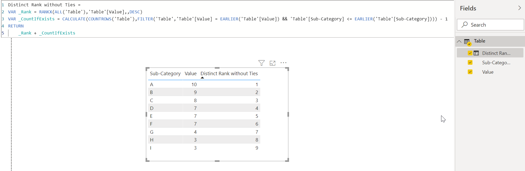Click '_Rank + _CountIfExists' formula line
525x171 pixels.
[47, 33]
